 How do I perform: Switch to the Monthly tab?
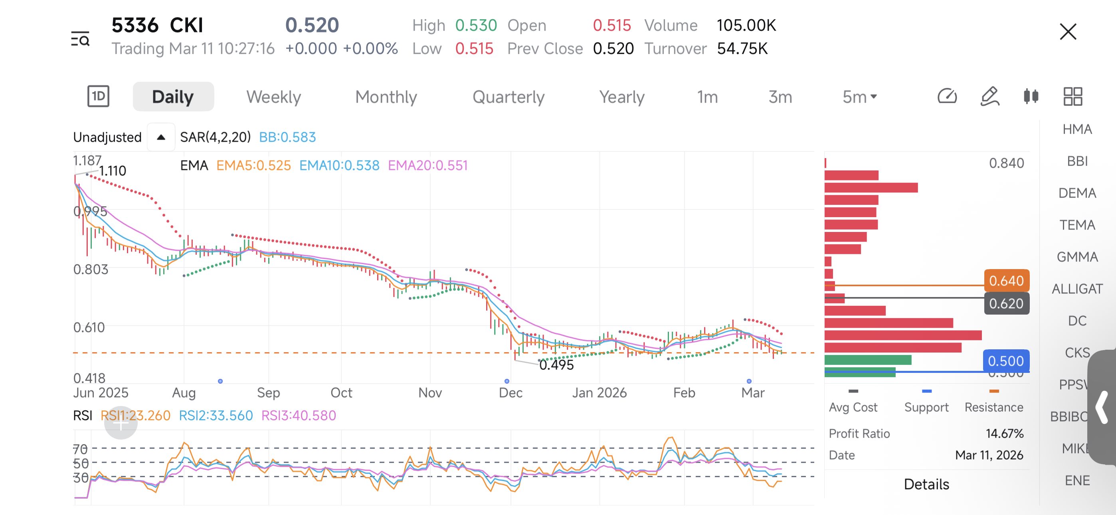pos(386,97)
